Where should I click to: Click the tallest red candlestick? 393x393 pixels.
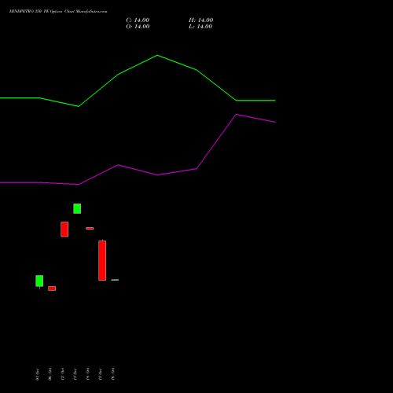102,260
